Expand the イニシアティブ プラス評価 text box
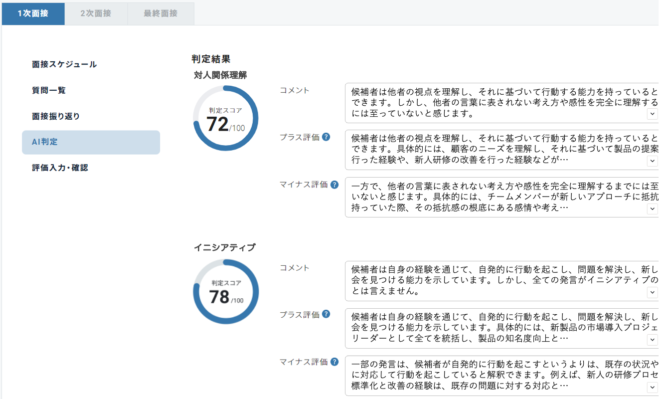659x399 pixels. 652,340
